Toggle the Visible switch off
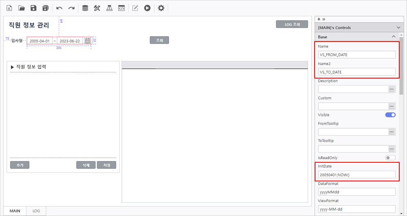 (x=390, y=115)
